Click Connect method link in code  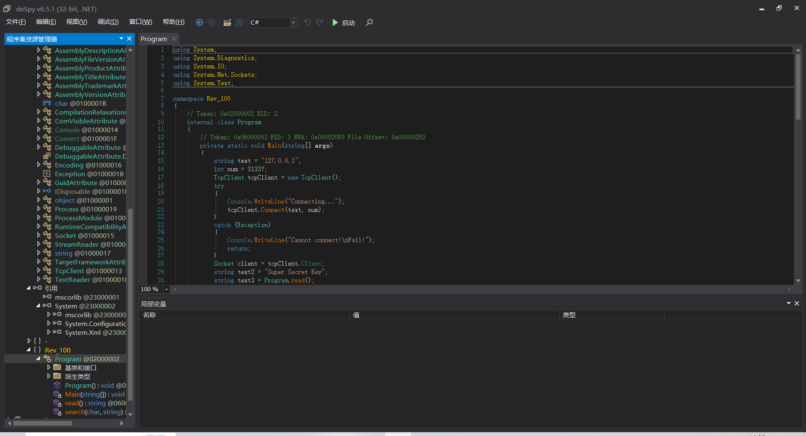pyautogui.click(x=272, y=210)
